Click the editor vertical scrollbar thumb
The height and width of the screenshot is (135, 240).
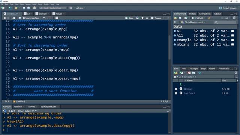click(169, 47)
